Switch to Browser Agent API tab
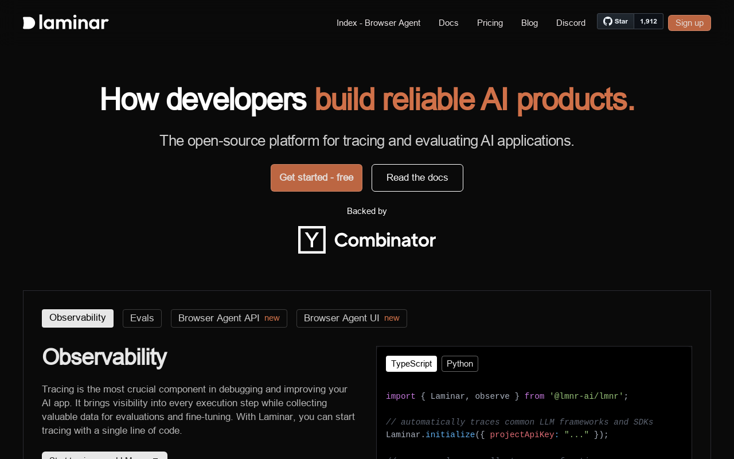This screenshot has width=734, height=459. pyautogui.click(x=229, y=318)
